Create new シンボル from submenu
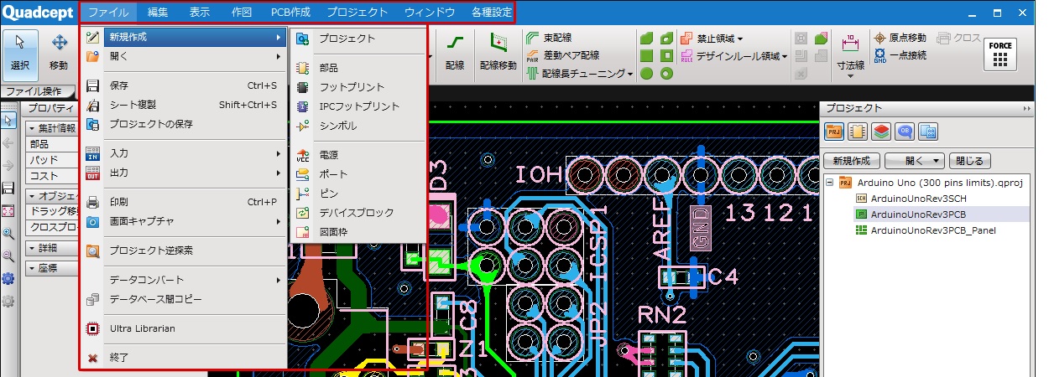 (358, 126)
